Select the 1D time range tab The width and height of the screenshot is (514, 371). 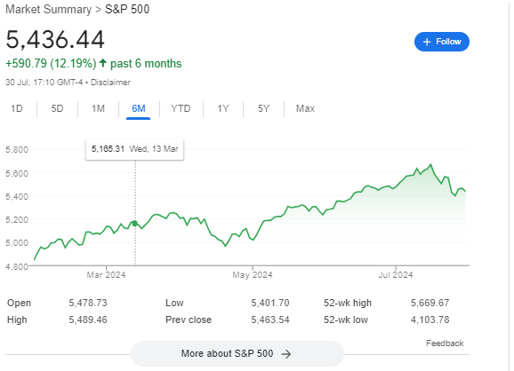(x=17, y=108)
